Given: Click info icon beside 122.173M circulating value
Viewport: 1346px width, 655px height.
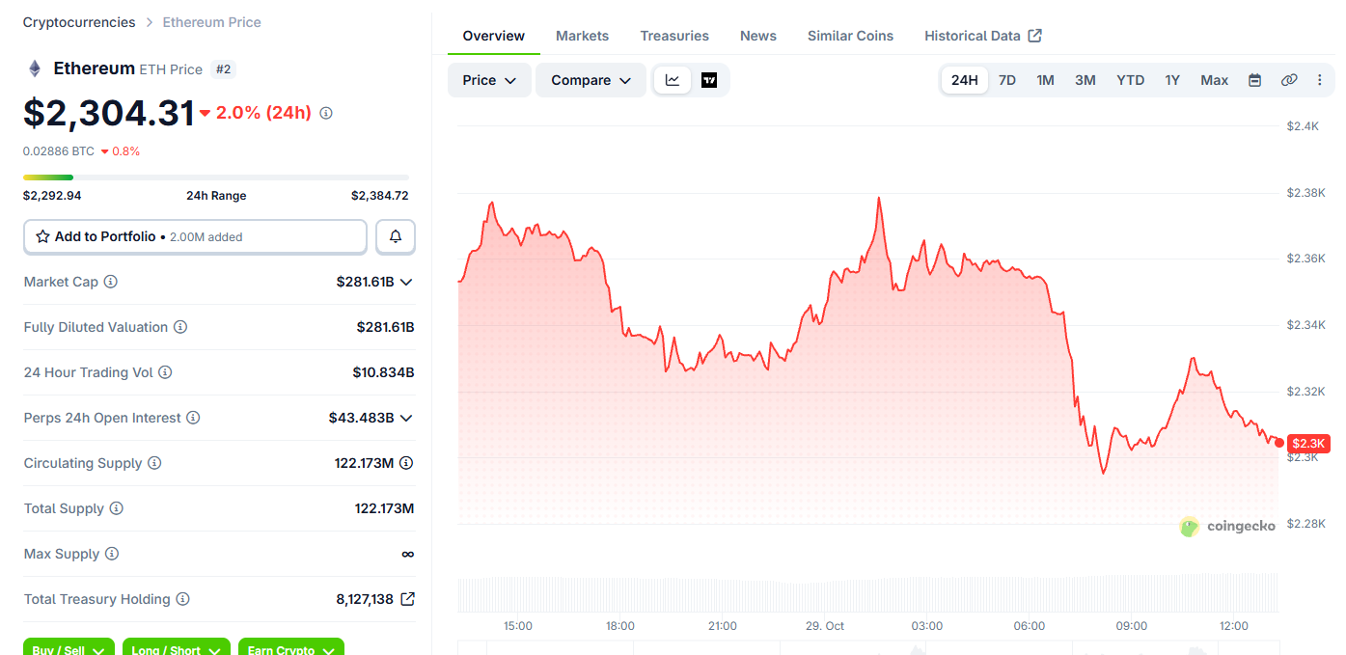Looking at the screenshot, I should pyautogui.click(x=406, y=463).
